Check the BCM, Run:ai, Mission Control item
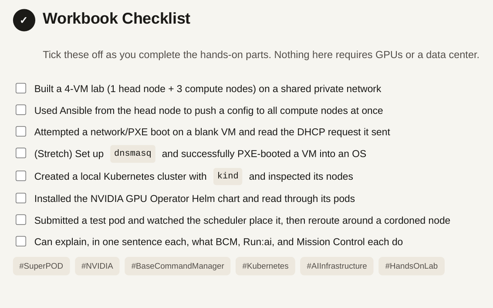The height and width of the screenshot is (308, 493). tap(21, 241)
